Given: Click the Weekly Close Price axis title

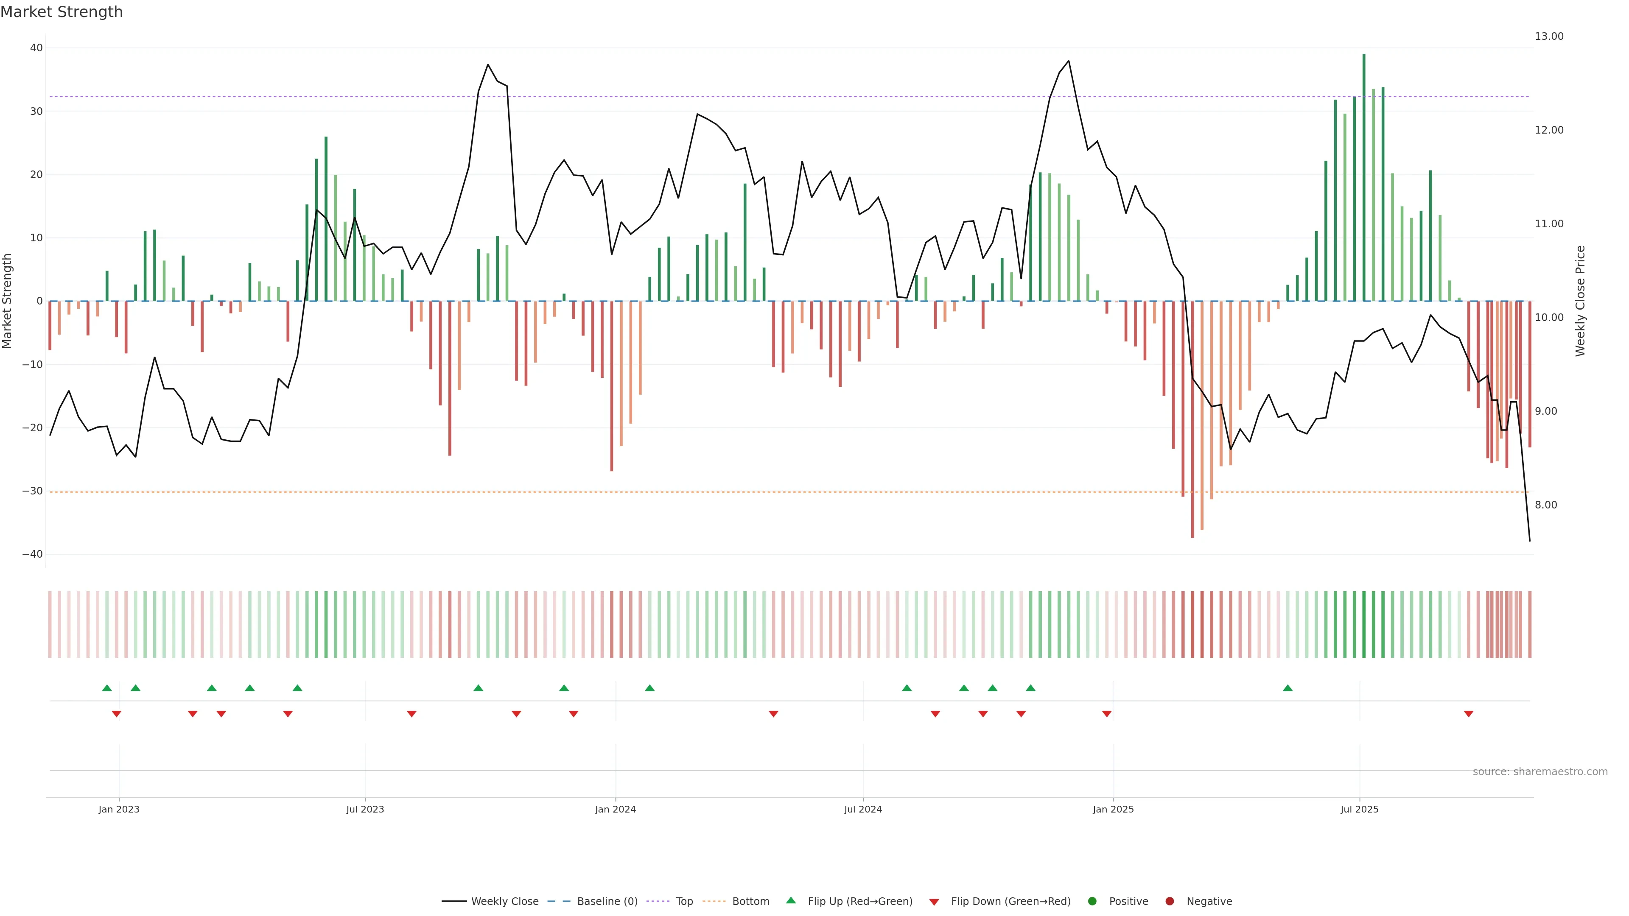Looking at the screenshot, I should pos(1580,301).
